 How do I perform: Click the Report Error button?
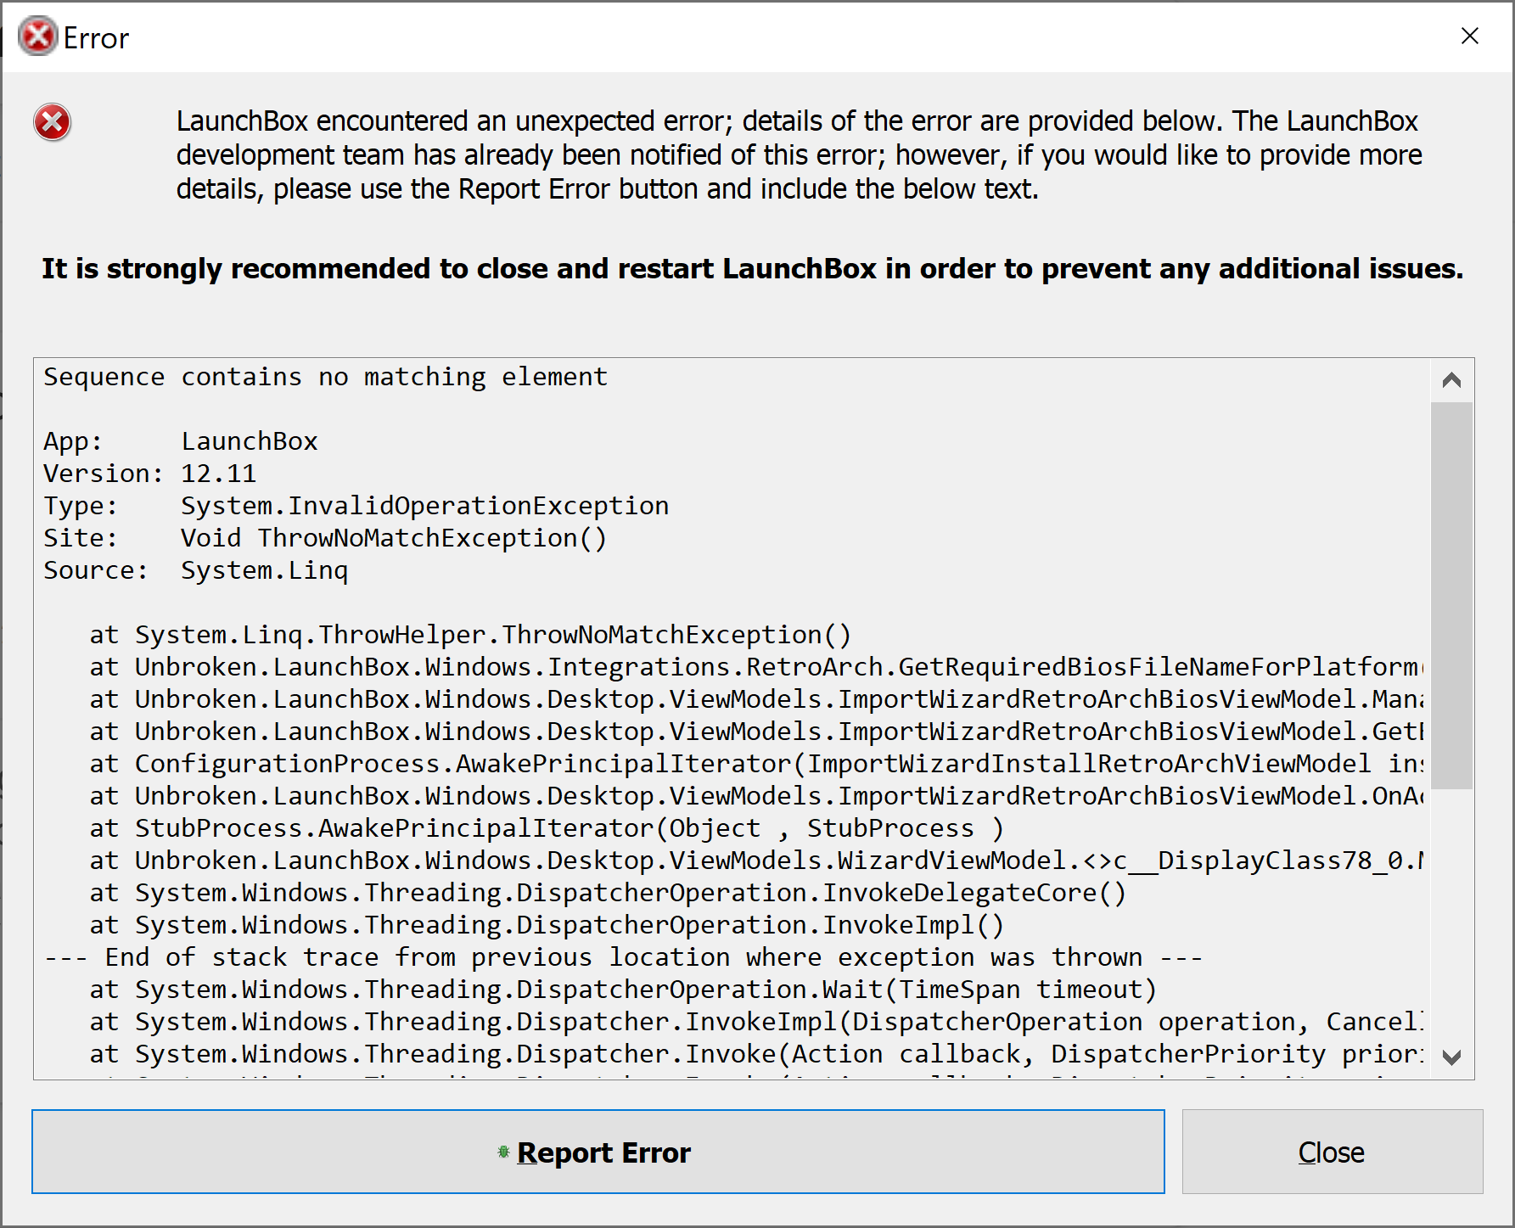598,1152
